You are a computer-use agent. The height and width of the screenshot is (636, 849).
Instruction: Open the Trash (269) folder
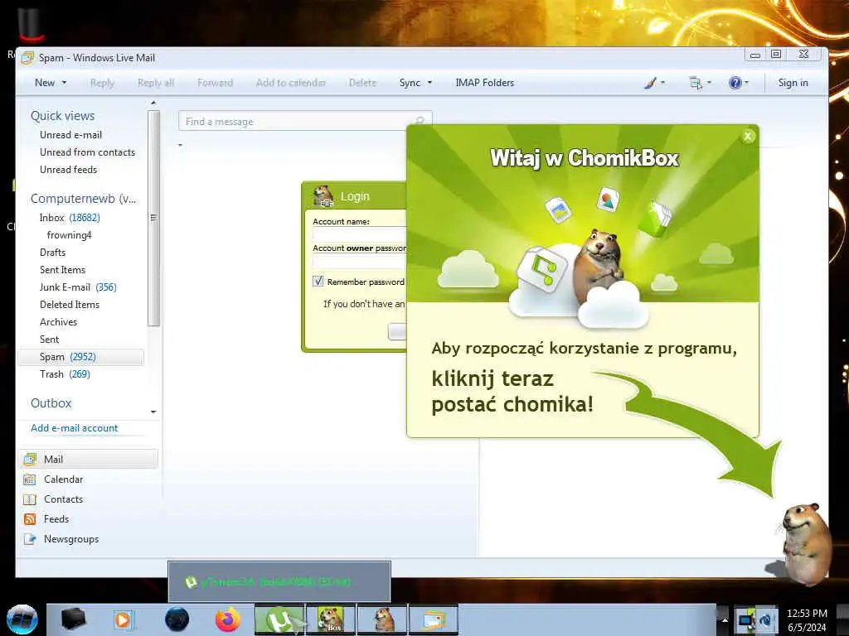tap(65, 373)
